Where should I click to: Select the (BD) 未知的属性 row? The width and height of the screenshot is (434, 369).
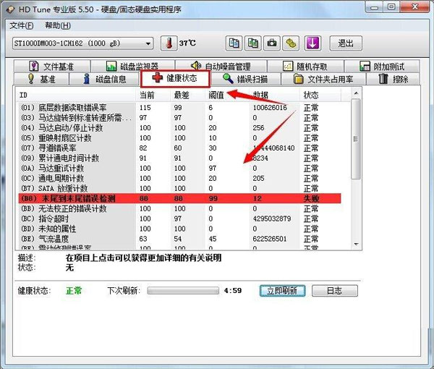pos(180,229)
